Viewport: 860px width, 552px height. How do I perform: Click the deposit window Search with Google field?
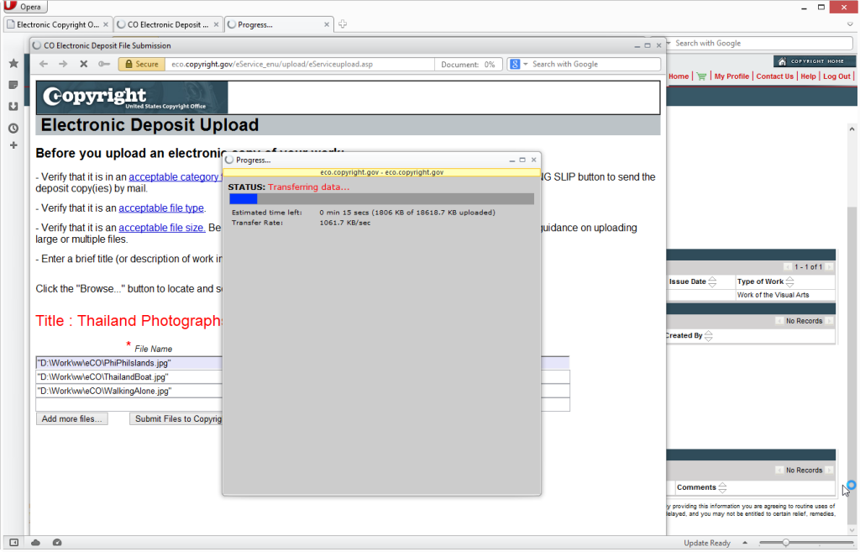[x=595, y=64]
